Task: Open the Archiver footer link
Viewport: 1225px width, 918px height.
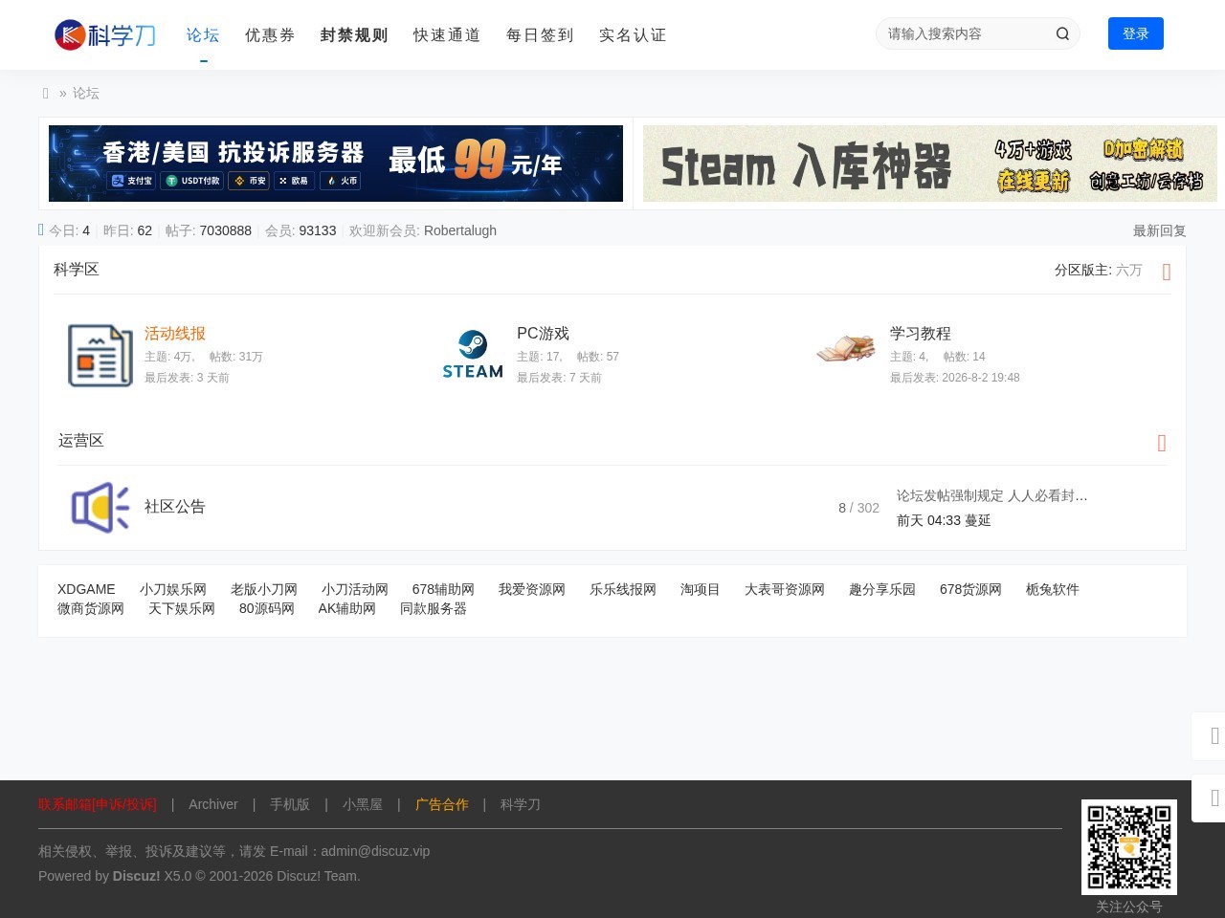Action: tap(213, 804)
